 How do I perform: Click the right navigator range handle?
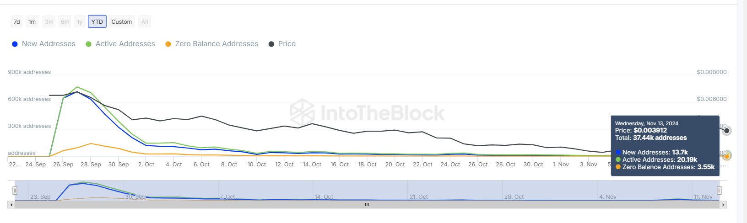point(719,191)
